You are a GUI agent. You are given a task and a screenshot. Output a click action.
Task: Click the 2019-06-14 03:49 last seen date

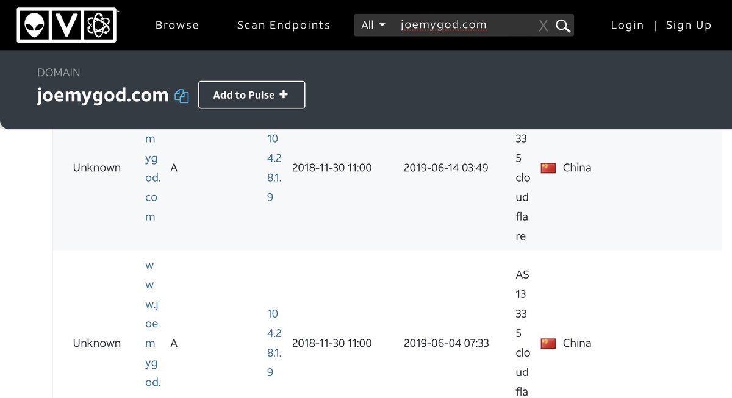(445, 168)
